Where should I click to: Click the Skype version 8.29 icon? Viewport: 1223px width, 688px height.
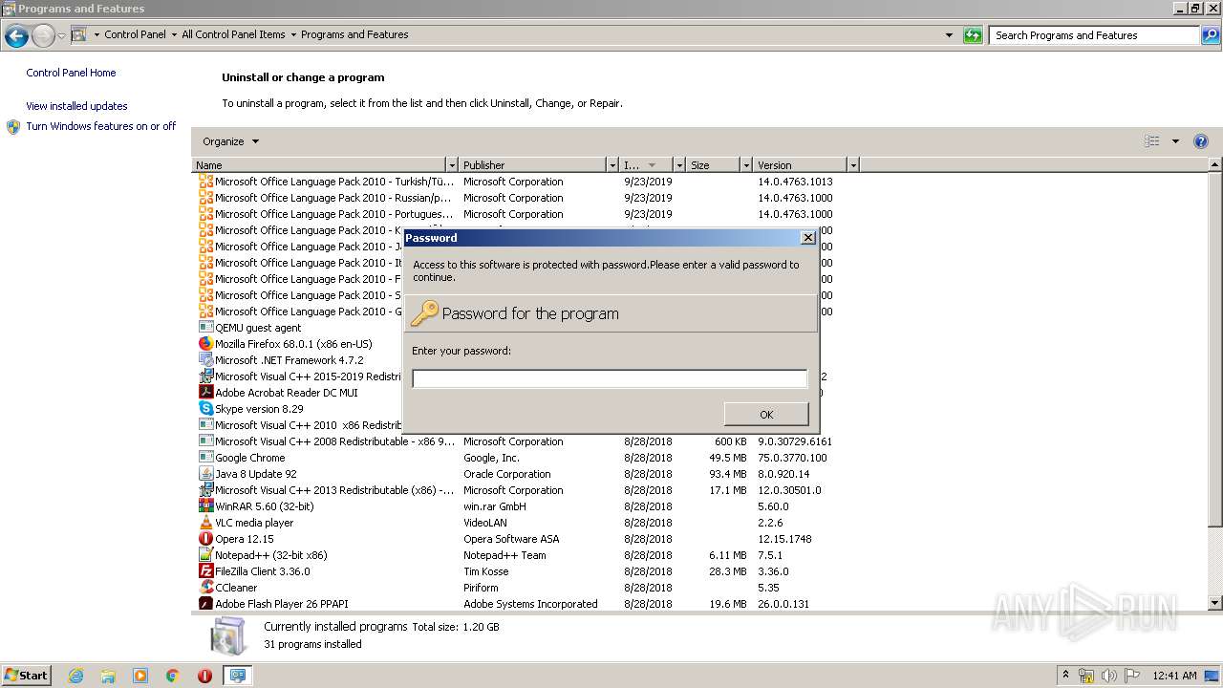point(205,409)
